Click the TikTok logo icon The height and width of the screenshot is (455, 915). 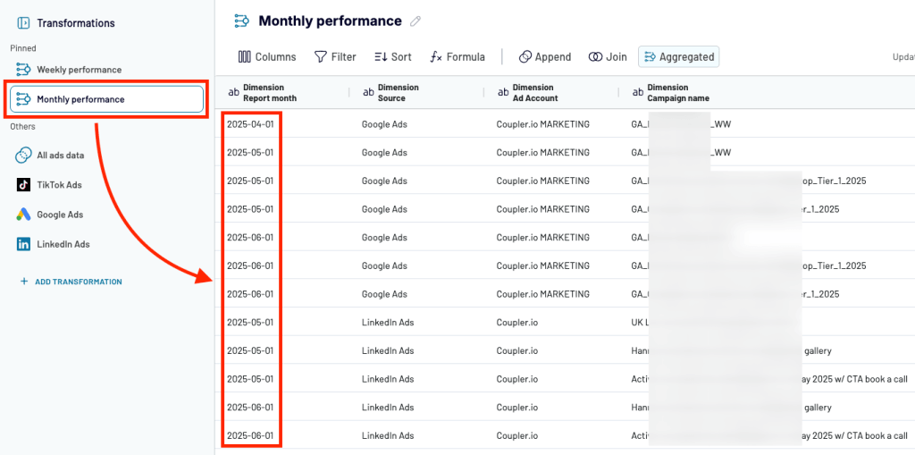pyautogui.click(x=23, y=184)
